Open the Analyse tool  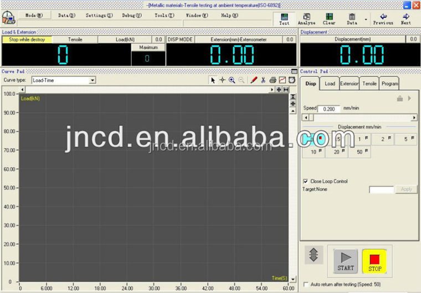point(307,19)
